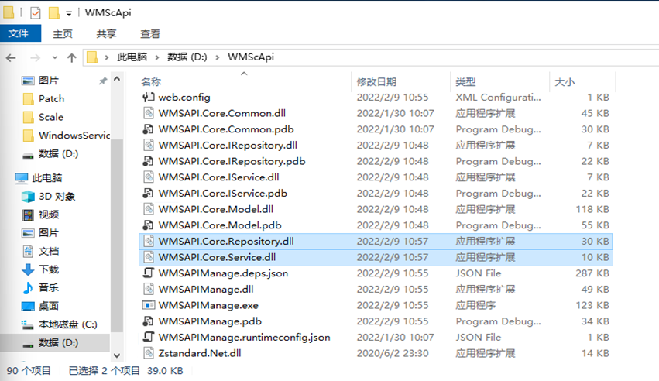Screen dimensions: 659x381
Task: Click the 3D 对象 icon in navigation pane
Action: click(28, 196)
